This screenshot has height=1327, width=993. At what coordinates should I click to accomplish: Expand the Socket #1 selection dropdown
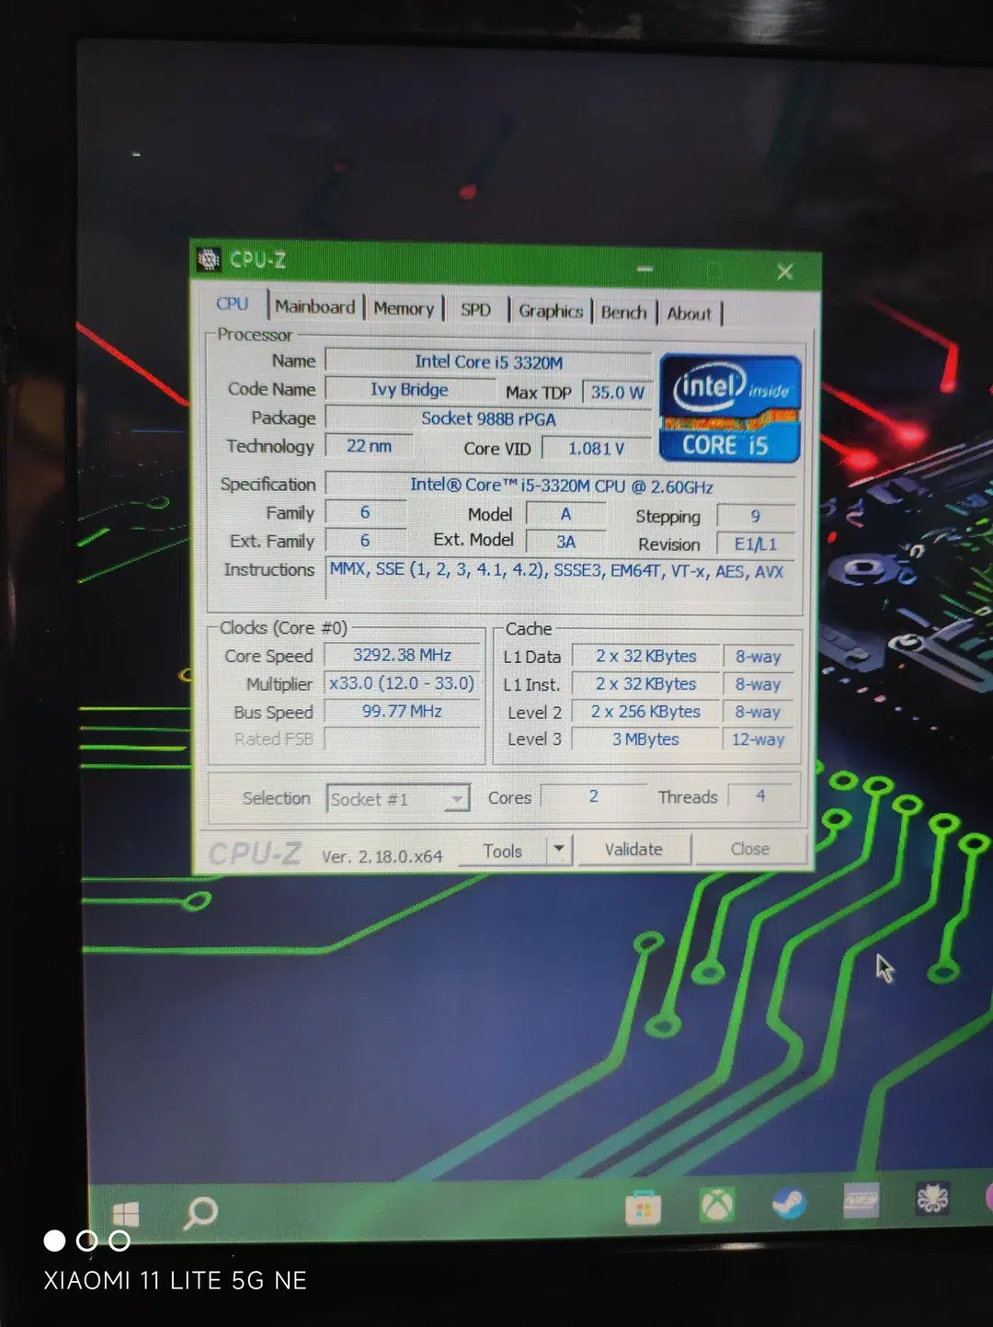[x=456, y=799]
